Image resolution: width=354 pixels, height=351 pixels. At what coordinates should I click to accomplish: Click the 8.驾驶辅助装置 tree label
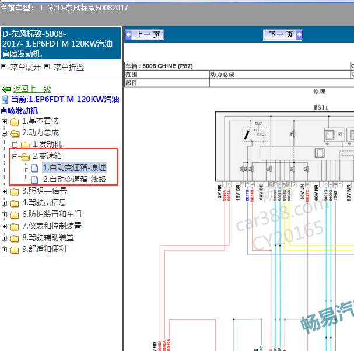pos(48,238)
